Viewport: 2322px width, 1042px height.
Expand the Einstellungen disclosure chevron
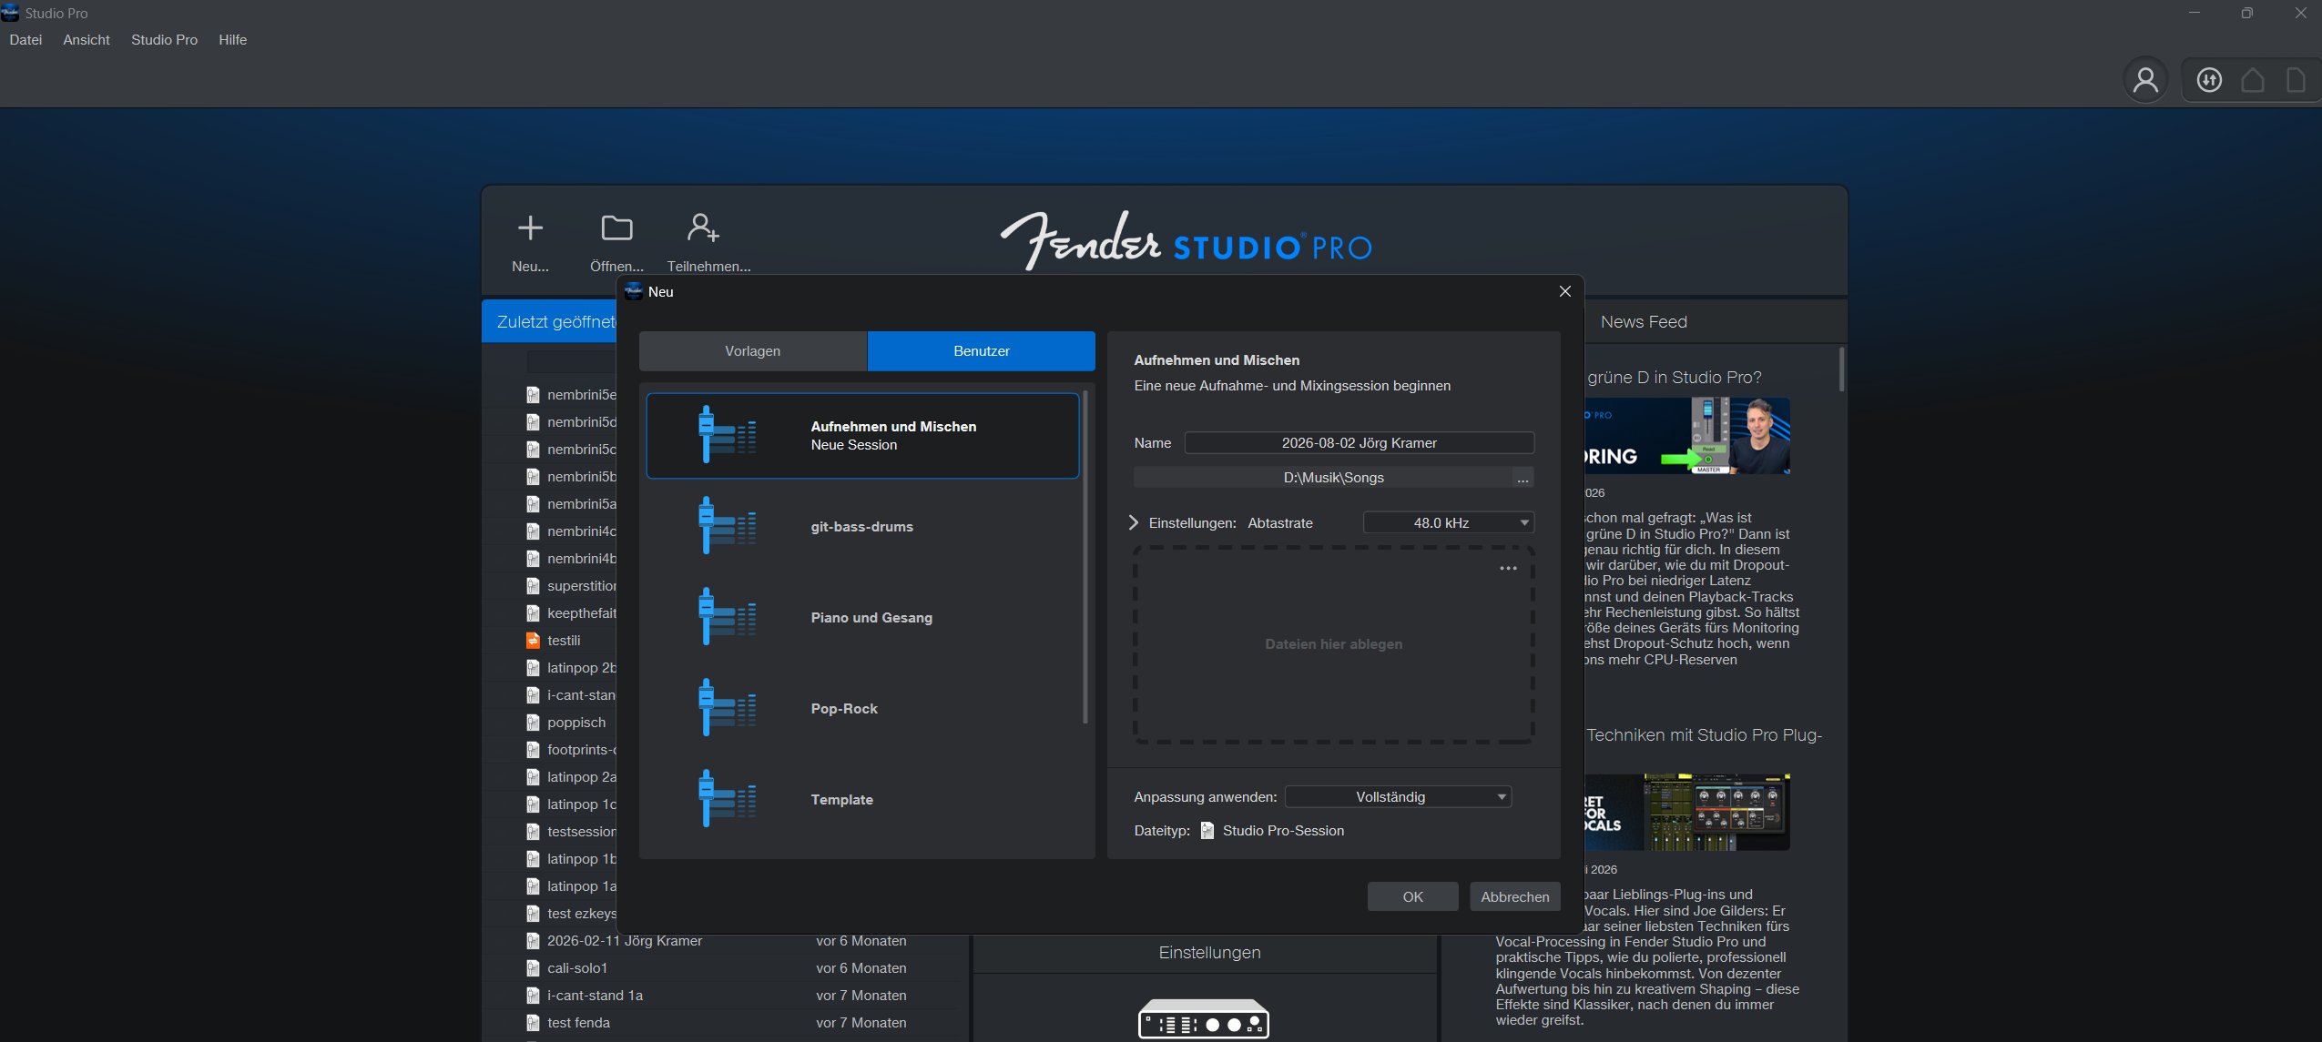point(1134,522)
